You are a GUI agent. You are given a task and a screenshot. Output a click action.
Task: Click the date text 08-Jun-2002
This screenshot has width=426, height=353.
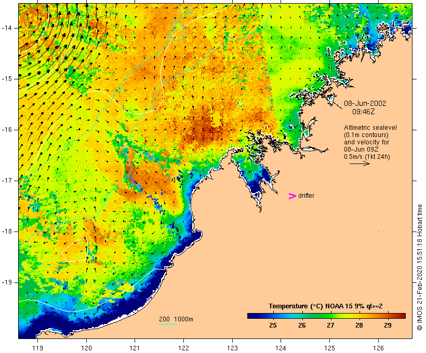point(365,103)
